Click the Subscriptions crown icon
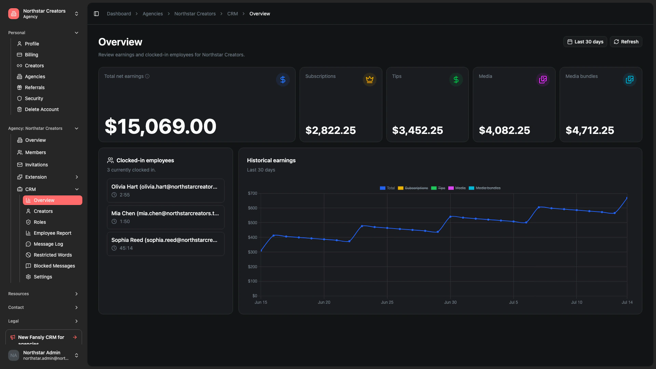The width and height of the screenshot is (656, 369). (370, 80)
